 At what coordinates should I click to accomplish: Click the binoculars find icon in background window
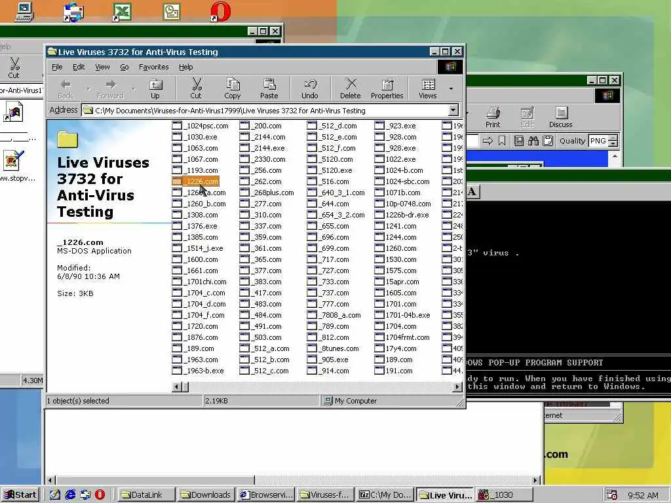coord(533,141)
